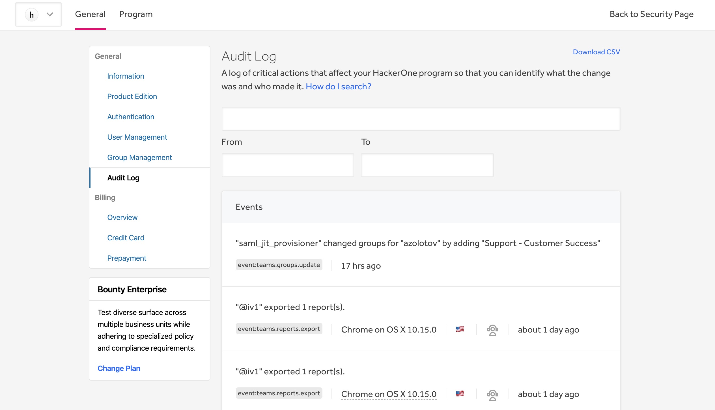This screenshot has height=410, width=715.
Task: Click the US flag in the second export event
Action: tap(460, 394)
